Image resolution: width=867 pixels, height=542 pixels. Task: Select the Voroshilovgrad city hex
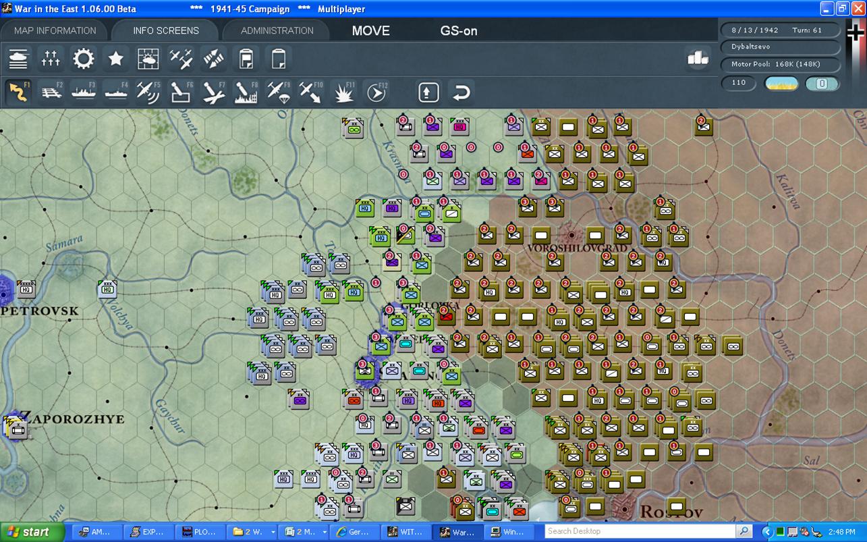(x=572, y=236)
